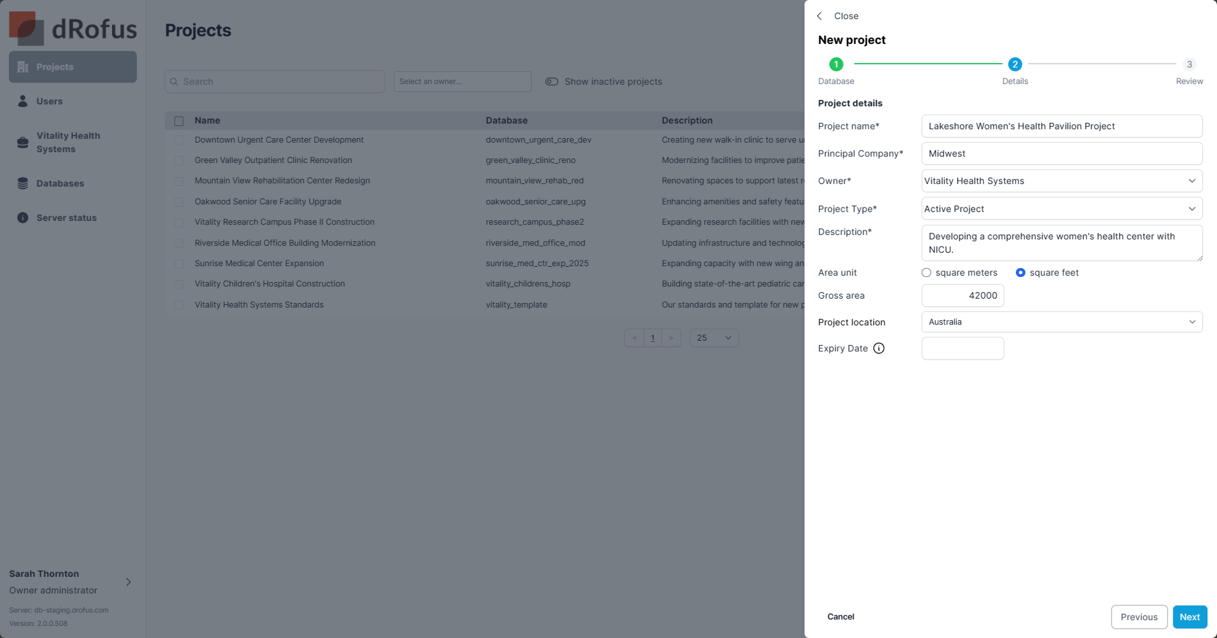
Task: Click Riverside Medical Office Building Modernization
Action: [x=285, y=243]
